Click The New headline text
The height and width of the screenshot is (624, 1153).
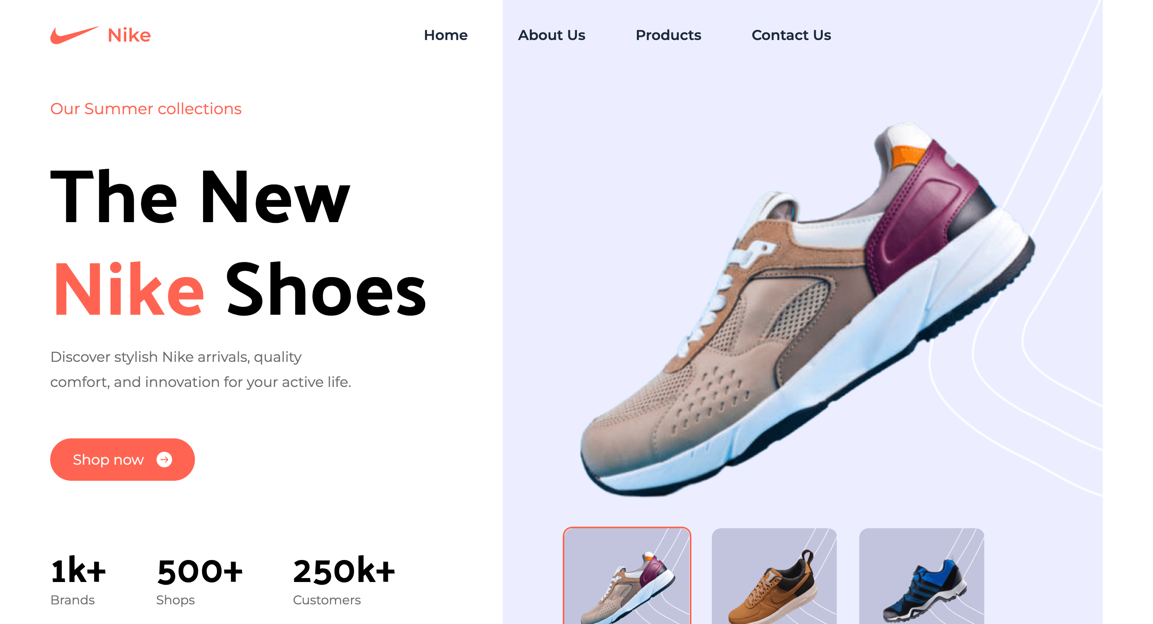[200, 197]
